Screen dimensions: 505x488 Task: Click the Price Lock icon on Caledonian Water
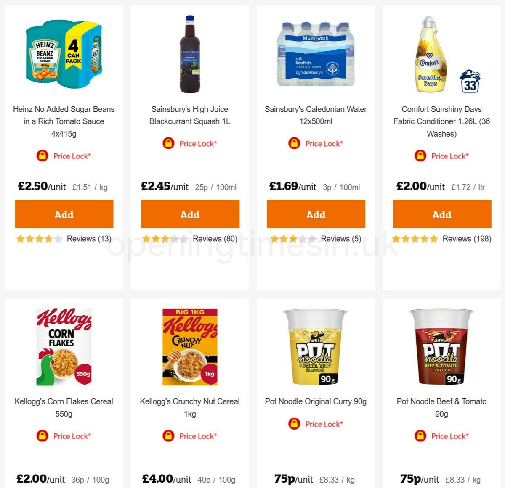294,143
